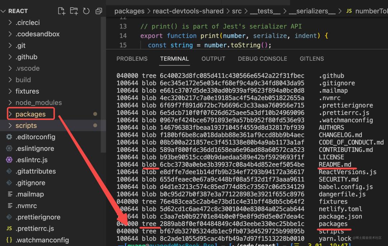
Task: Click the __serializers__ breadcrumb segment
Action: (312, 11)
